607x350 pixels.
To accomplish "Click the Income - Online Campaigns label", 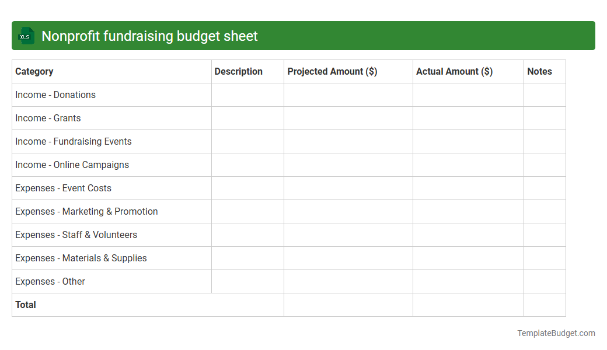I will click(72, 164).
